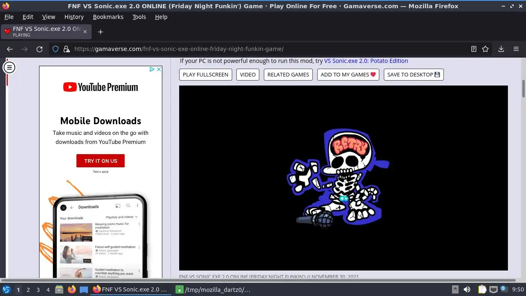The image size is (526, 296).
Task: Open the Tools menu
Action: tap(139, 17)
